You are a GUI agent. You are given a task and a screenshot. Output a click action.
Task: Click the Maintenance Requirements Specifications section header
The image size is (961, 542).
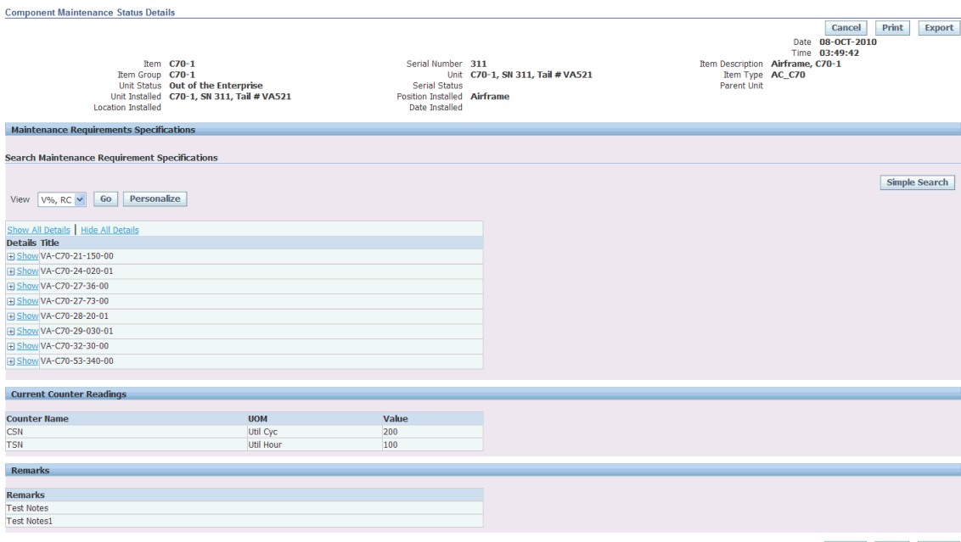[x=483, y=129]
